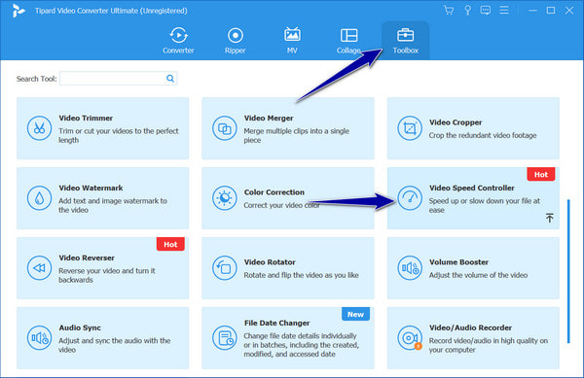Click text "Reverse your video and turn it backwards"
The image size is (584, 378).
click(107, 275)
